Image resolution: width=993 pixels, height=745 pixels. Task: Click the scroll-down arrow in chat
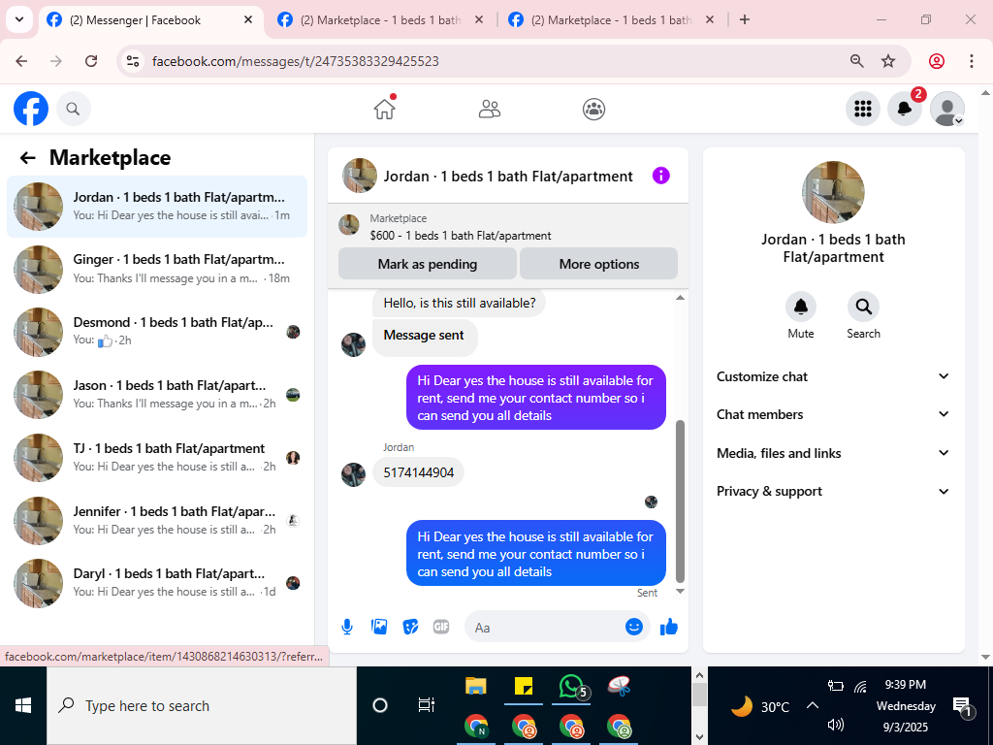click(x=680, y=591)
